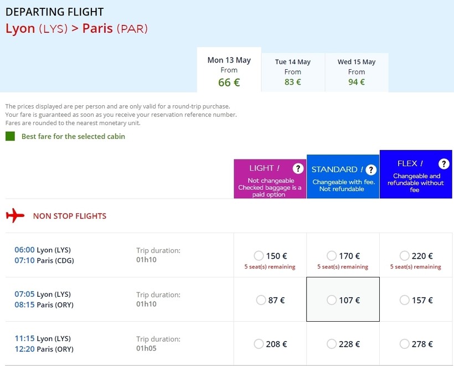Image resolution: width=454 pixels, height=366 pixels.
Task: Switch to the Wed 15 May tab
Action: (356, 72)
